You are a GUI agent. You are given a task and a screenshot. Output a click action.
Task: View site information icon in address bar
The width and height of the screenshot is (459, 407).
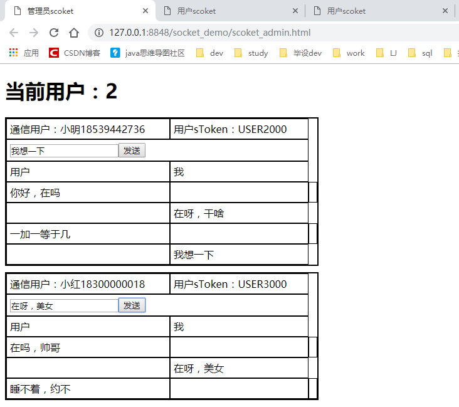coord(99,33)
